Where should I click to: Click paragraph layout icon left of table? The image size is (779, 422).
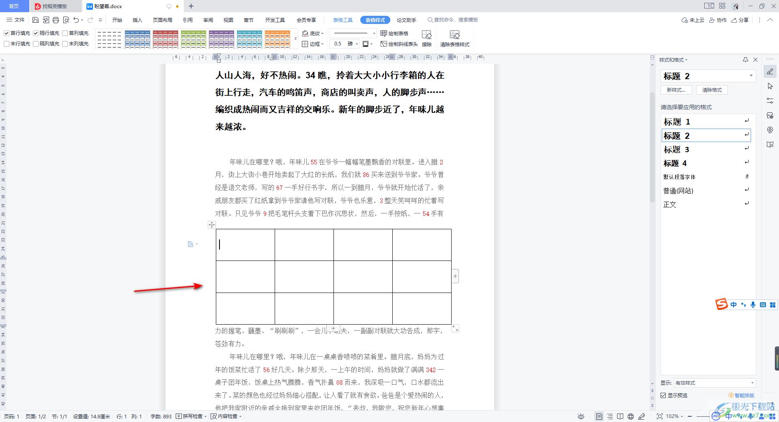[x=191, y=244]
